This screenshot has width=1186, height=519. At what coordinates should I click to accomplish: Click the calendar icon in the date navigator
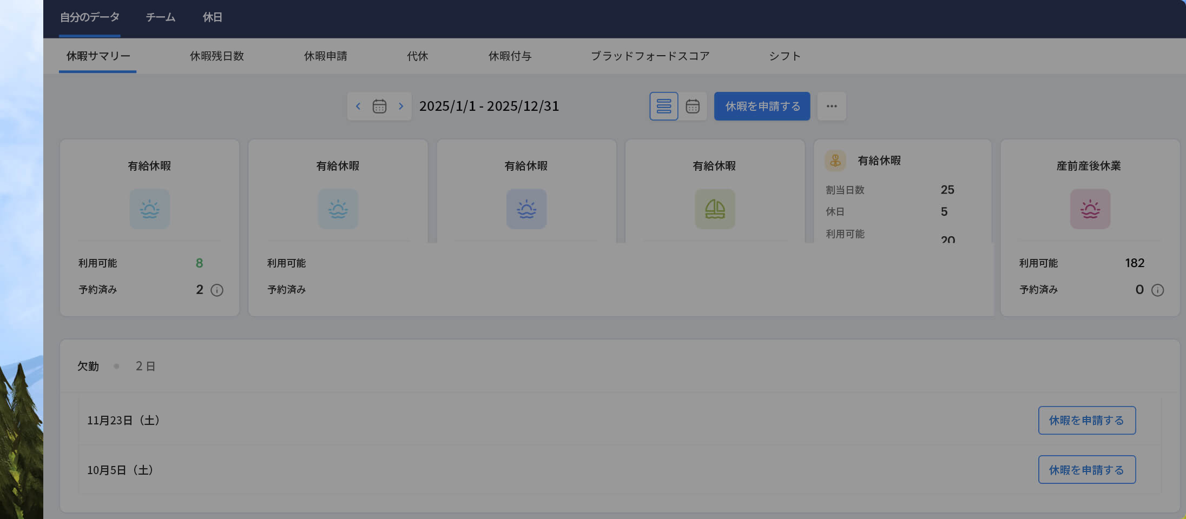[x=379, y=106]
